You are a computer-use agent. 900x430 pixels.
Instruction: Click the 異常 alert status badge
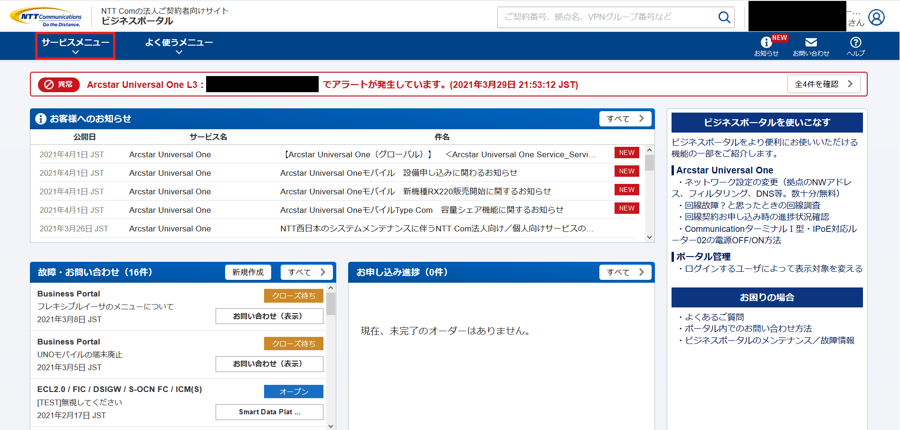click(x=59, y=85)
